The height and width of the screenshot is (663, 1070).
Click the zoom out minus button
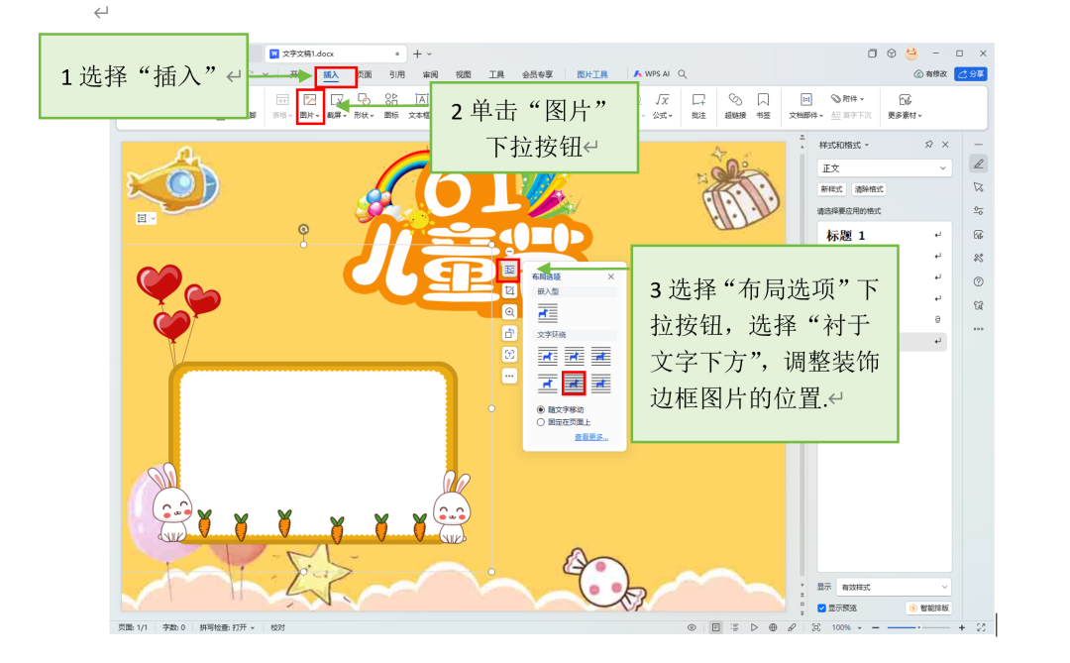[876, 627]
